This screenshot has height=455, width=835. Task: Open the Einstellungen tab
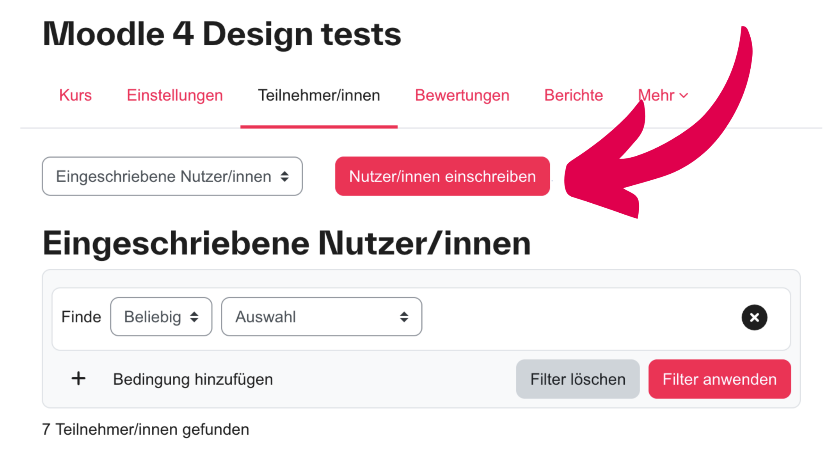click(174, 95)
